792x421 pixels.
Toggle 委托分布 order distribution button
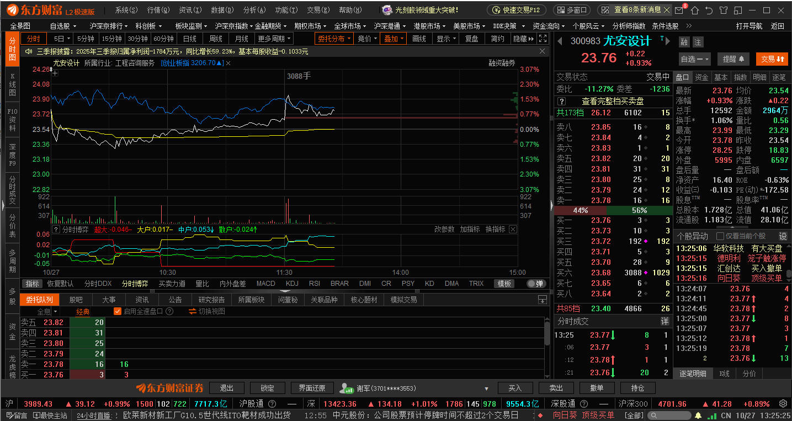point(334,39)
